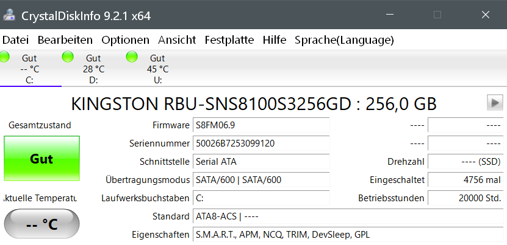
Task: Click the CrystalDiskInfo app icon in title bar
Action: (x=10, y=15)
